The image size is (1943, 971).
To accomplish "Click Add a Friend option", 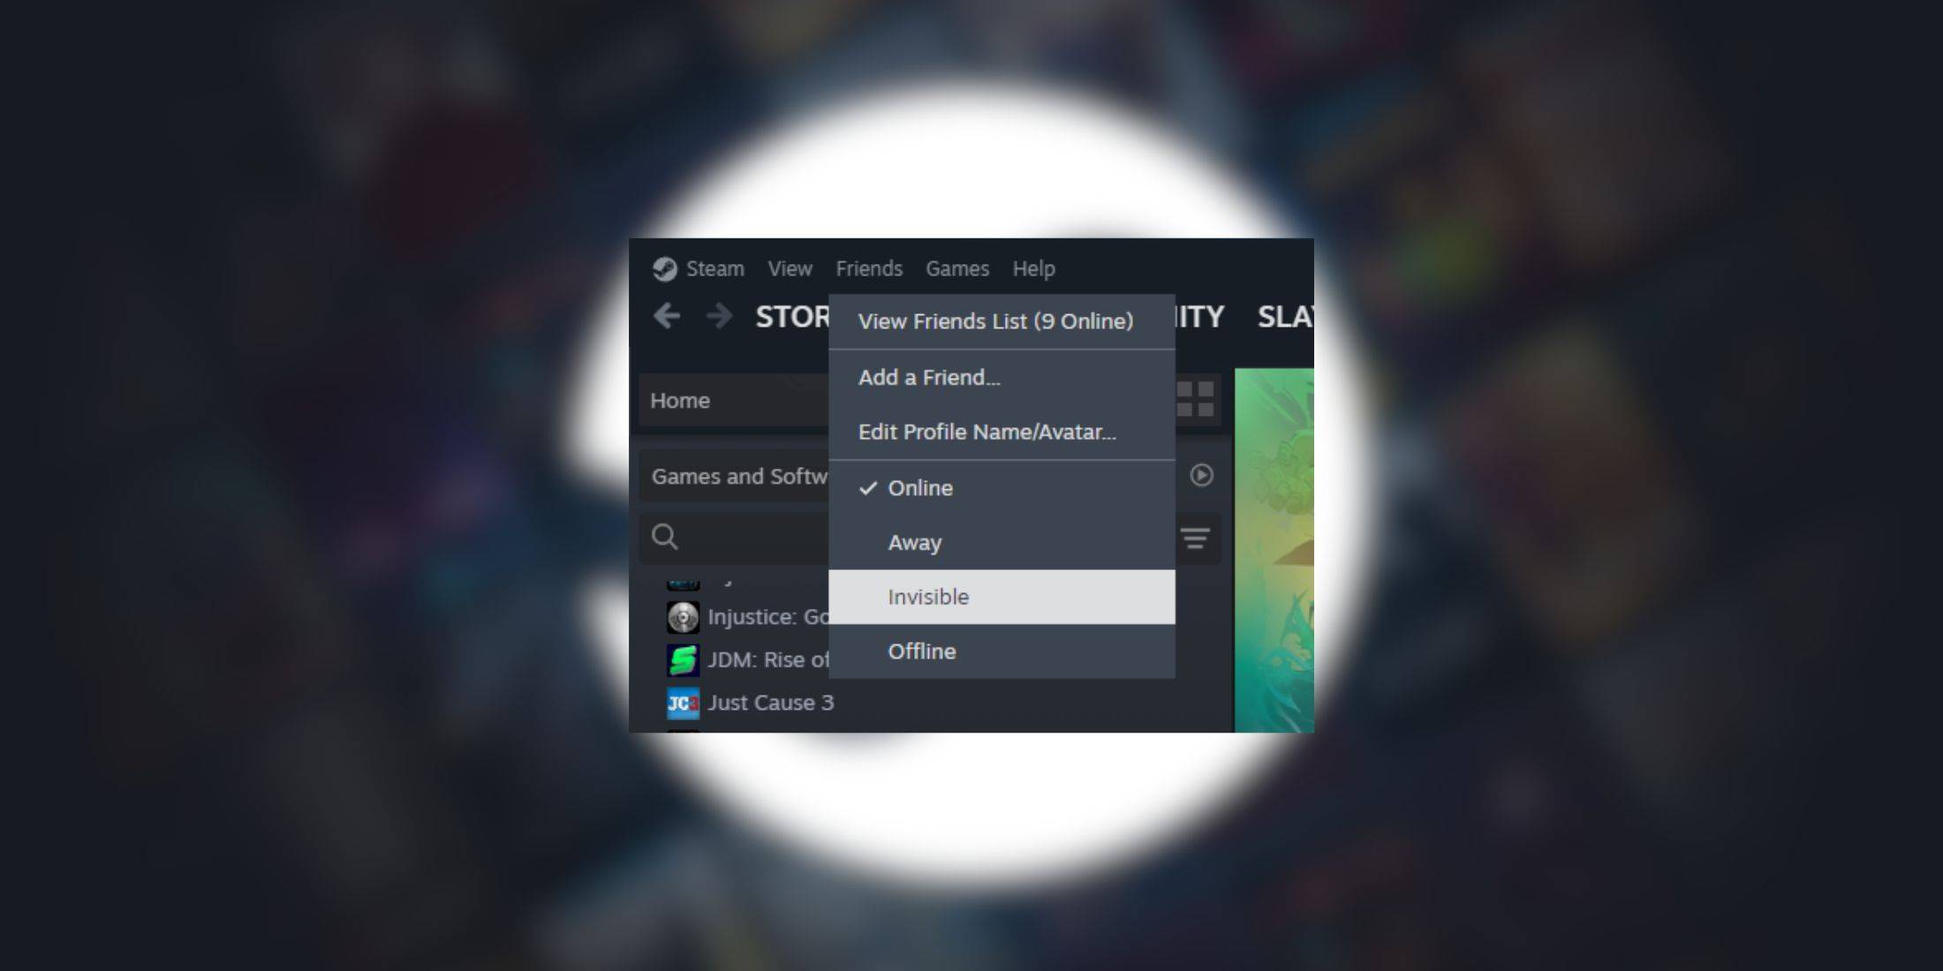I will click(x=929, y=378).
